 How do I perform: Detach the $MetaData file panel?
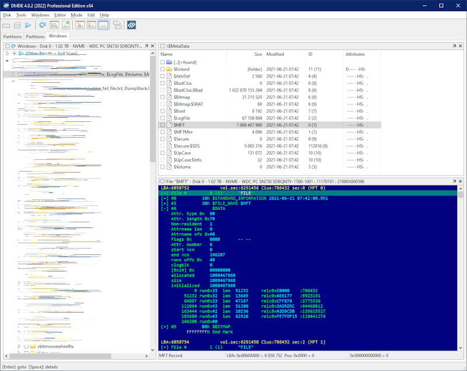click(454, 46)
